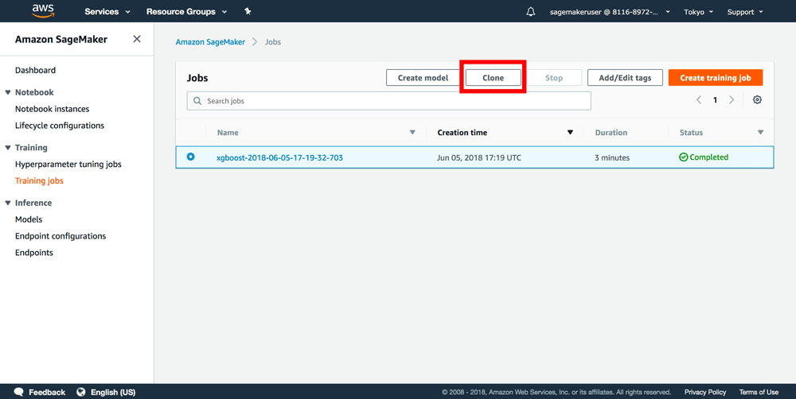
Task: Click the Amazon SageMaker sidebar title
Action: (61, 39)
